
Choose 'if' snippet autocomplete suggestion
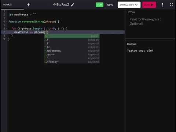[x=72, y=40]
